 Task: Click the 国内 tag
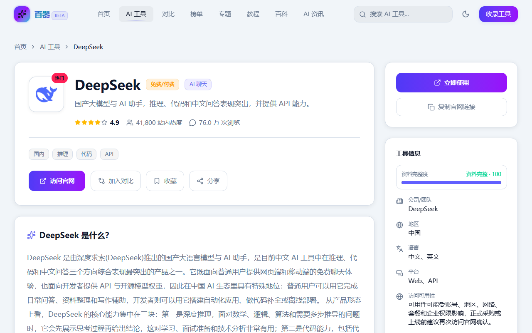39,154
